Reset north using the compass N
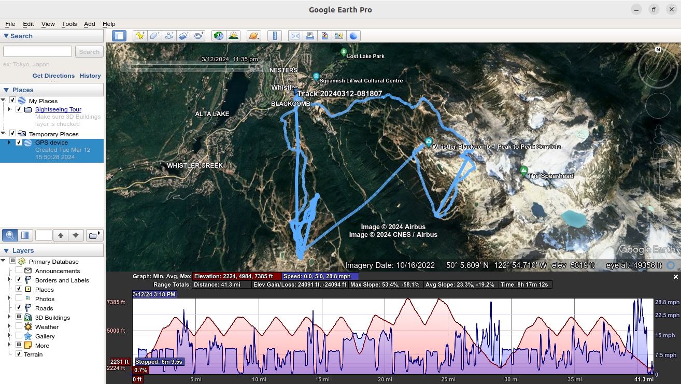 658,50
